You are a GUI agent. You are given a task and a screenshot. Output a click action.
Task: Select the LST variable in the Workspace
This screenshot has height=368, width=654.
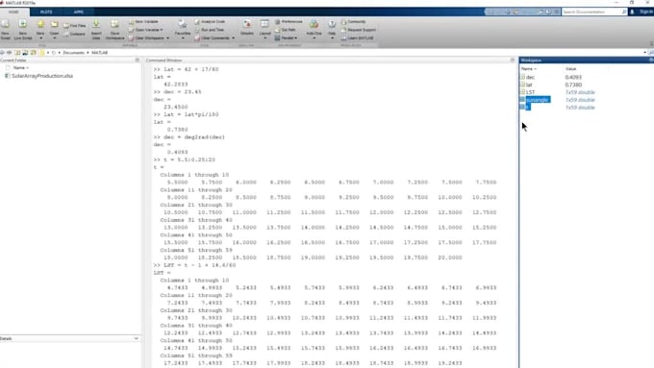tap(530, 92)
